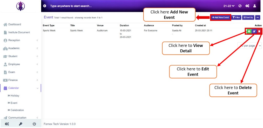This screenshot has width=263, height=128.
Task: Expand the Student menu
Action: coord(21,56)
